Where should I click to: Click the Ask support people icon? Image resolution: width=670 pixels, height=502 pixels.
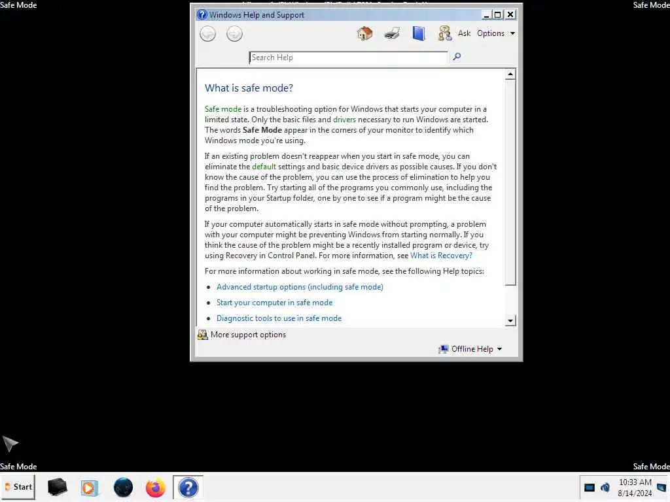pyautogui.click(x=444, y=33)
